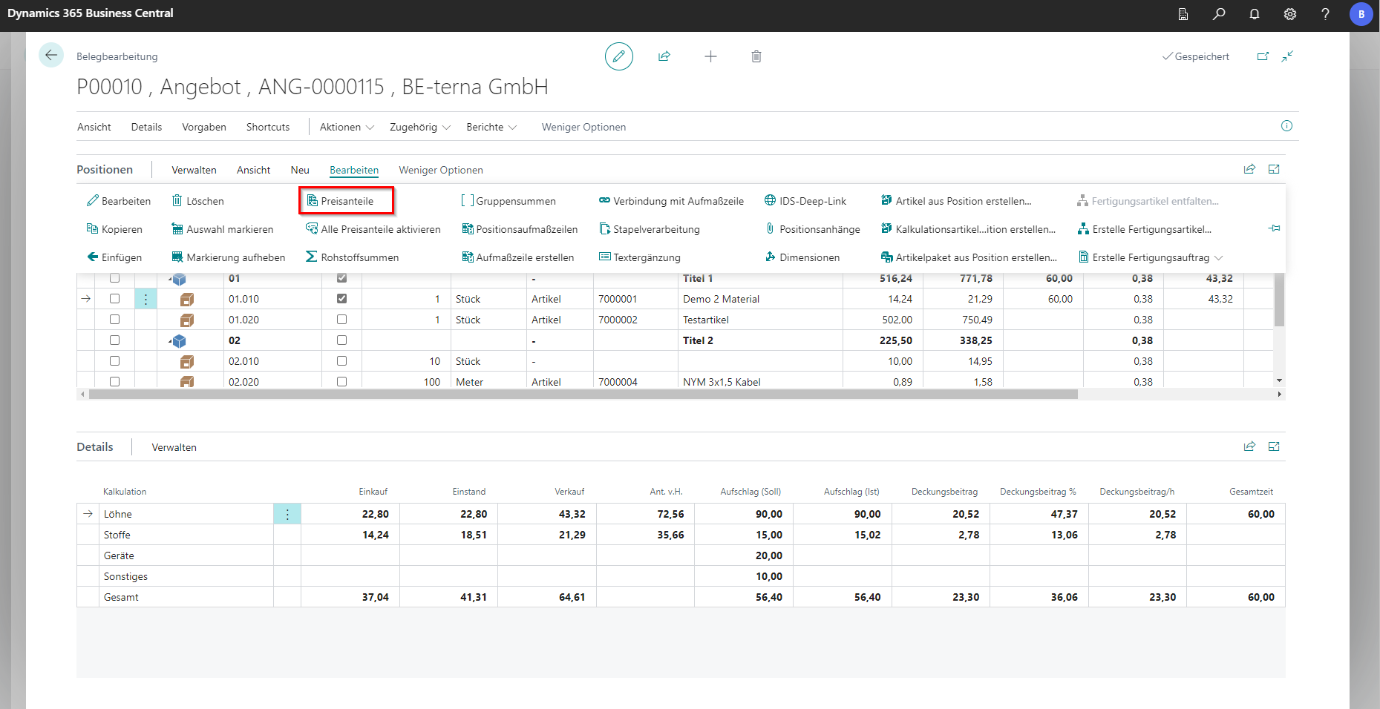
Task: Share the Details section
Action: [1250, 446]
